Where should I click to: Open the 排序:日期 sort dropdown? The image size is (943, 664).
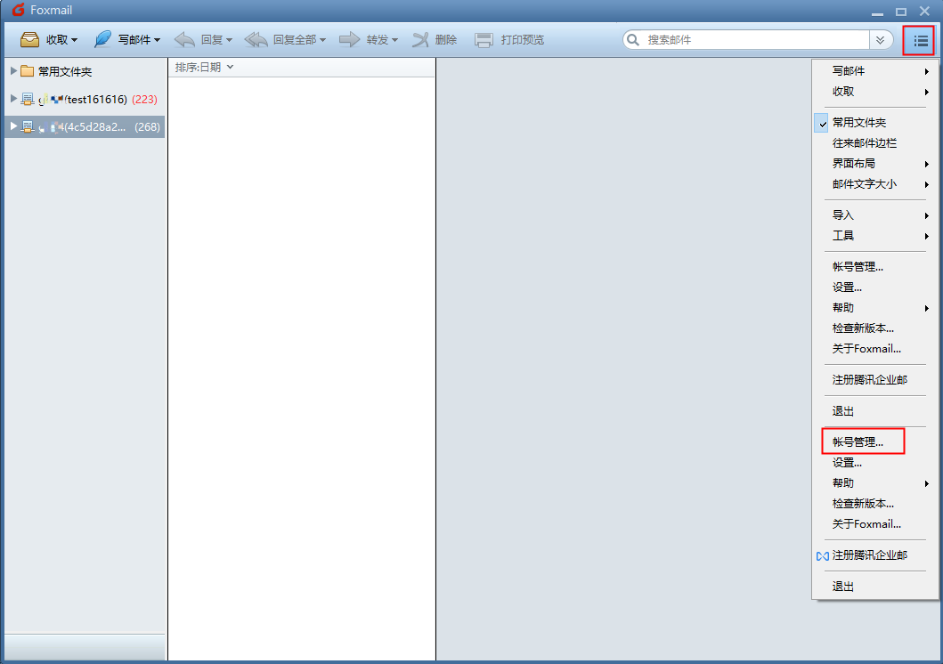204,68
